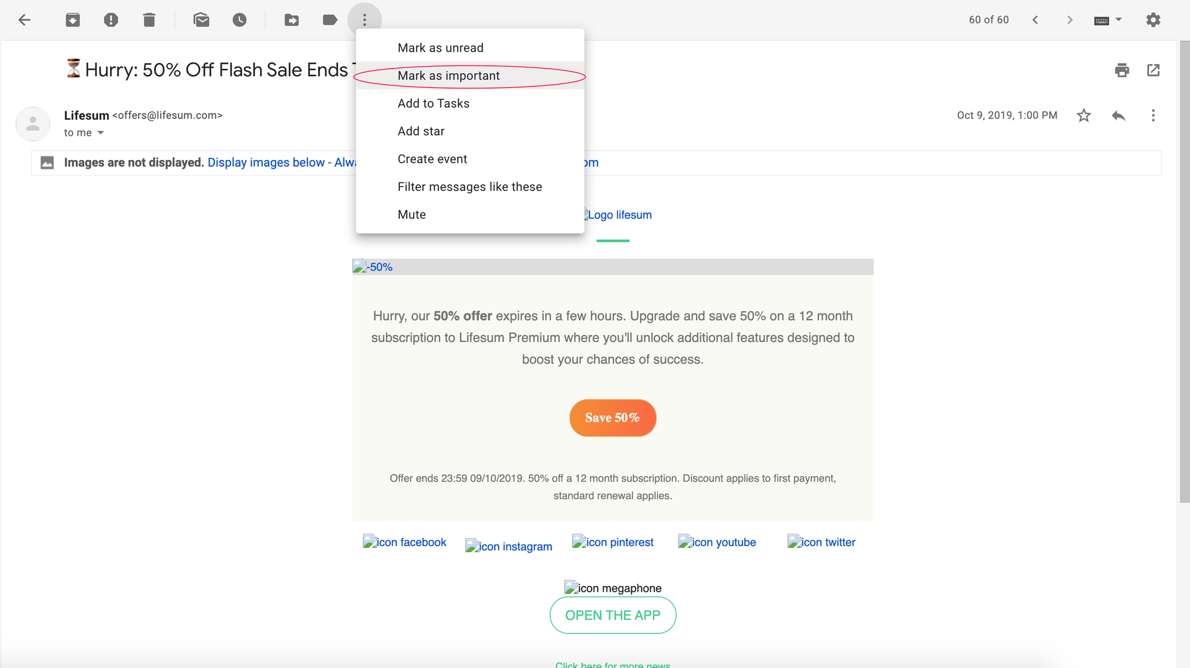Expand recipient details next to 'to me'

click(x=101, y=133)
